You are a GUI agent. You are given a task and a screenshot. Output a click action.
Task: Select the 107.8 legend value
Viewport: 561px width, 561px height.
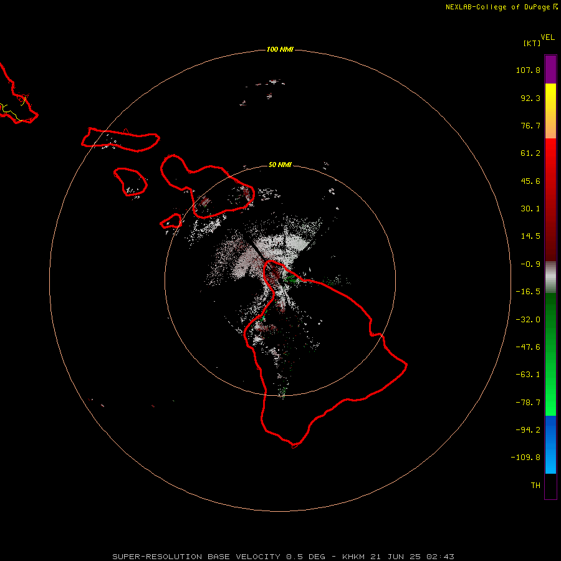528,70
